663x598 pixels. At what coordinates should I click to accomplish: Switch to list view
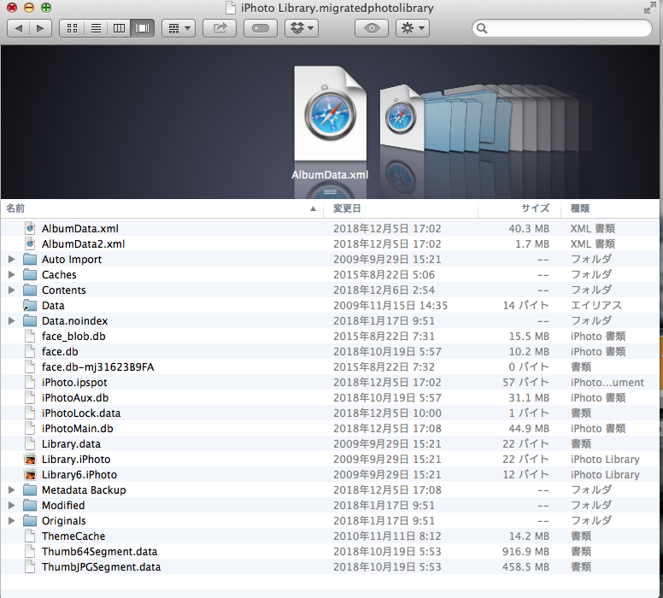point(96,28)
